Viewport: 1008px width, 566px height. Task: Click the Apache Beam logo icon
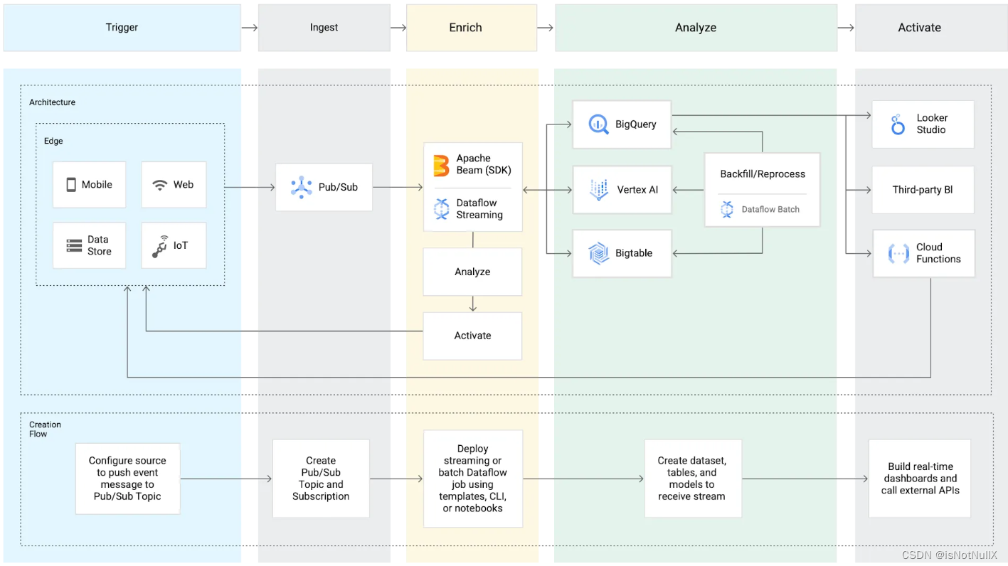click(441, 165)
